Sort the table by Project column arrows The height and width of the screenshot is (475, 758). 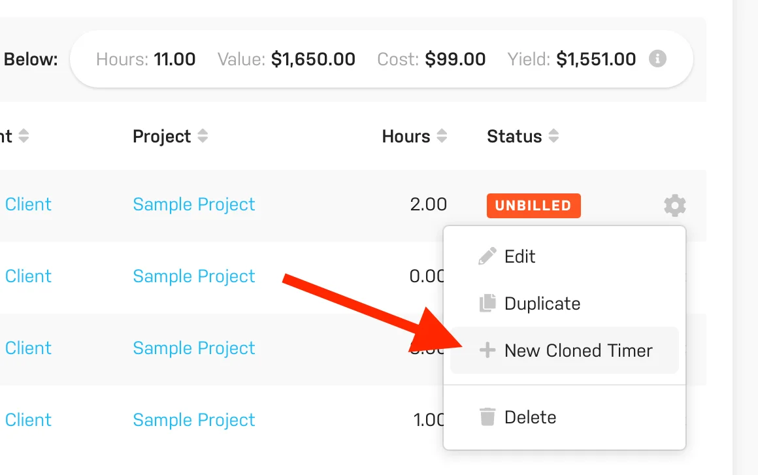point(203,137)
